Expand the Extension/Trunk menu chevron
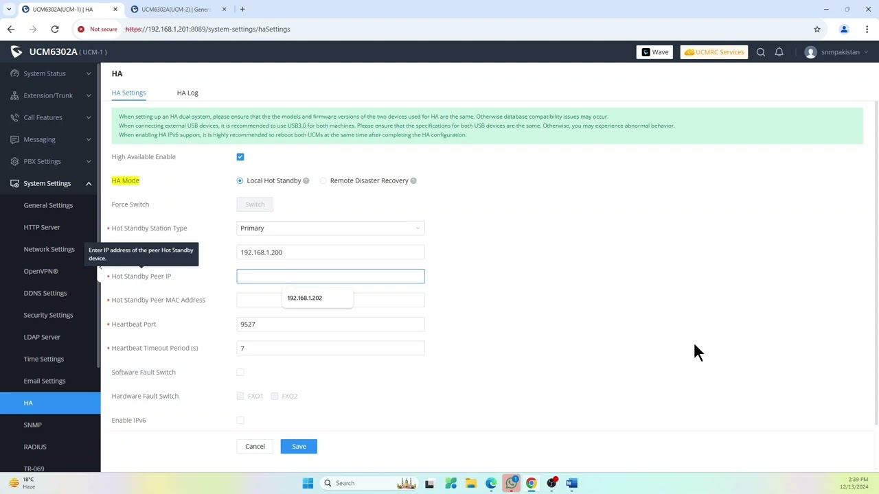This screenshot has height=494, width=879. (89, 95)
